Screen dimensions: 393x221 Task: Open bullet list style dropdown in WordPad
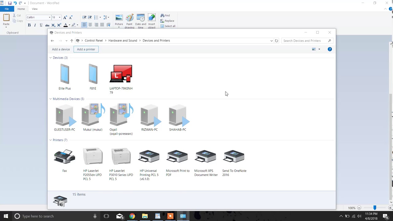(100, 17)
